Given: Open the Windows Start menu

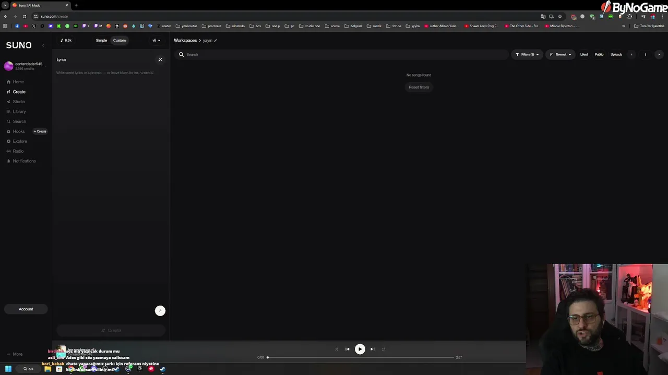Looking at the screenshot, I should 8,369.
